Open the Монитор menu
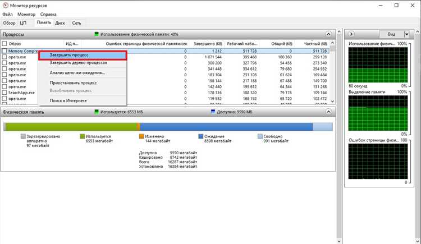This screenshot has width=421, height=244. (26, 14)
